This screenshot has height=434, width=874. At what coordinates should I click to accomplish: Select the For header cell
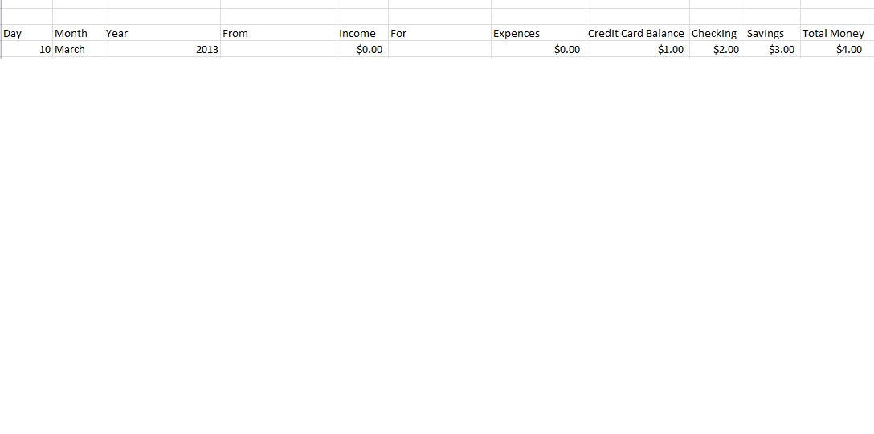pos(439,33)
